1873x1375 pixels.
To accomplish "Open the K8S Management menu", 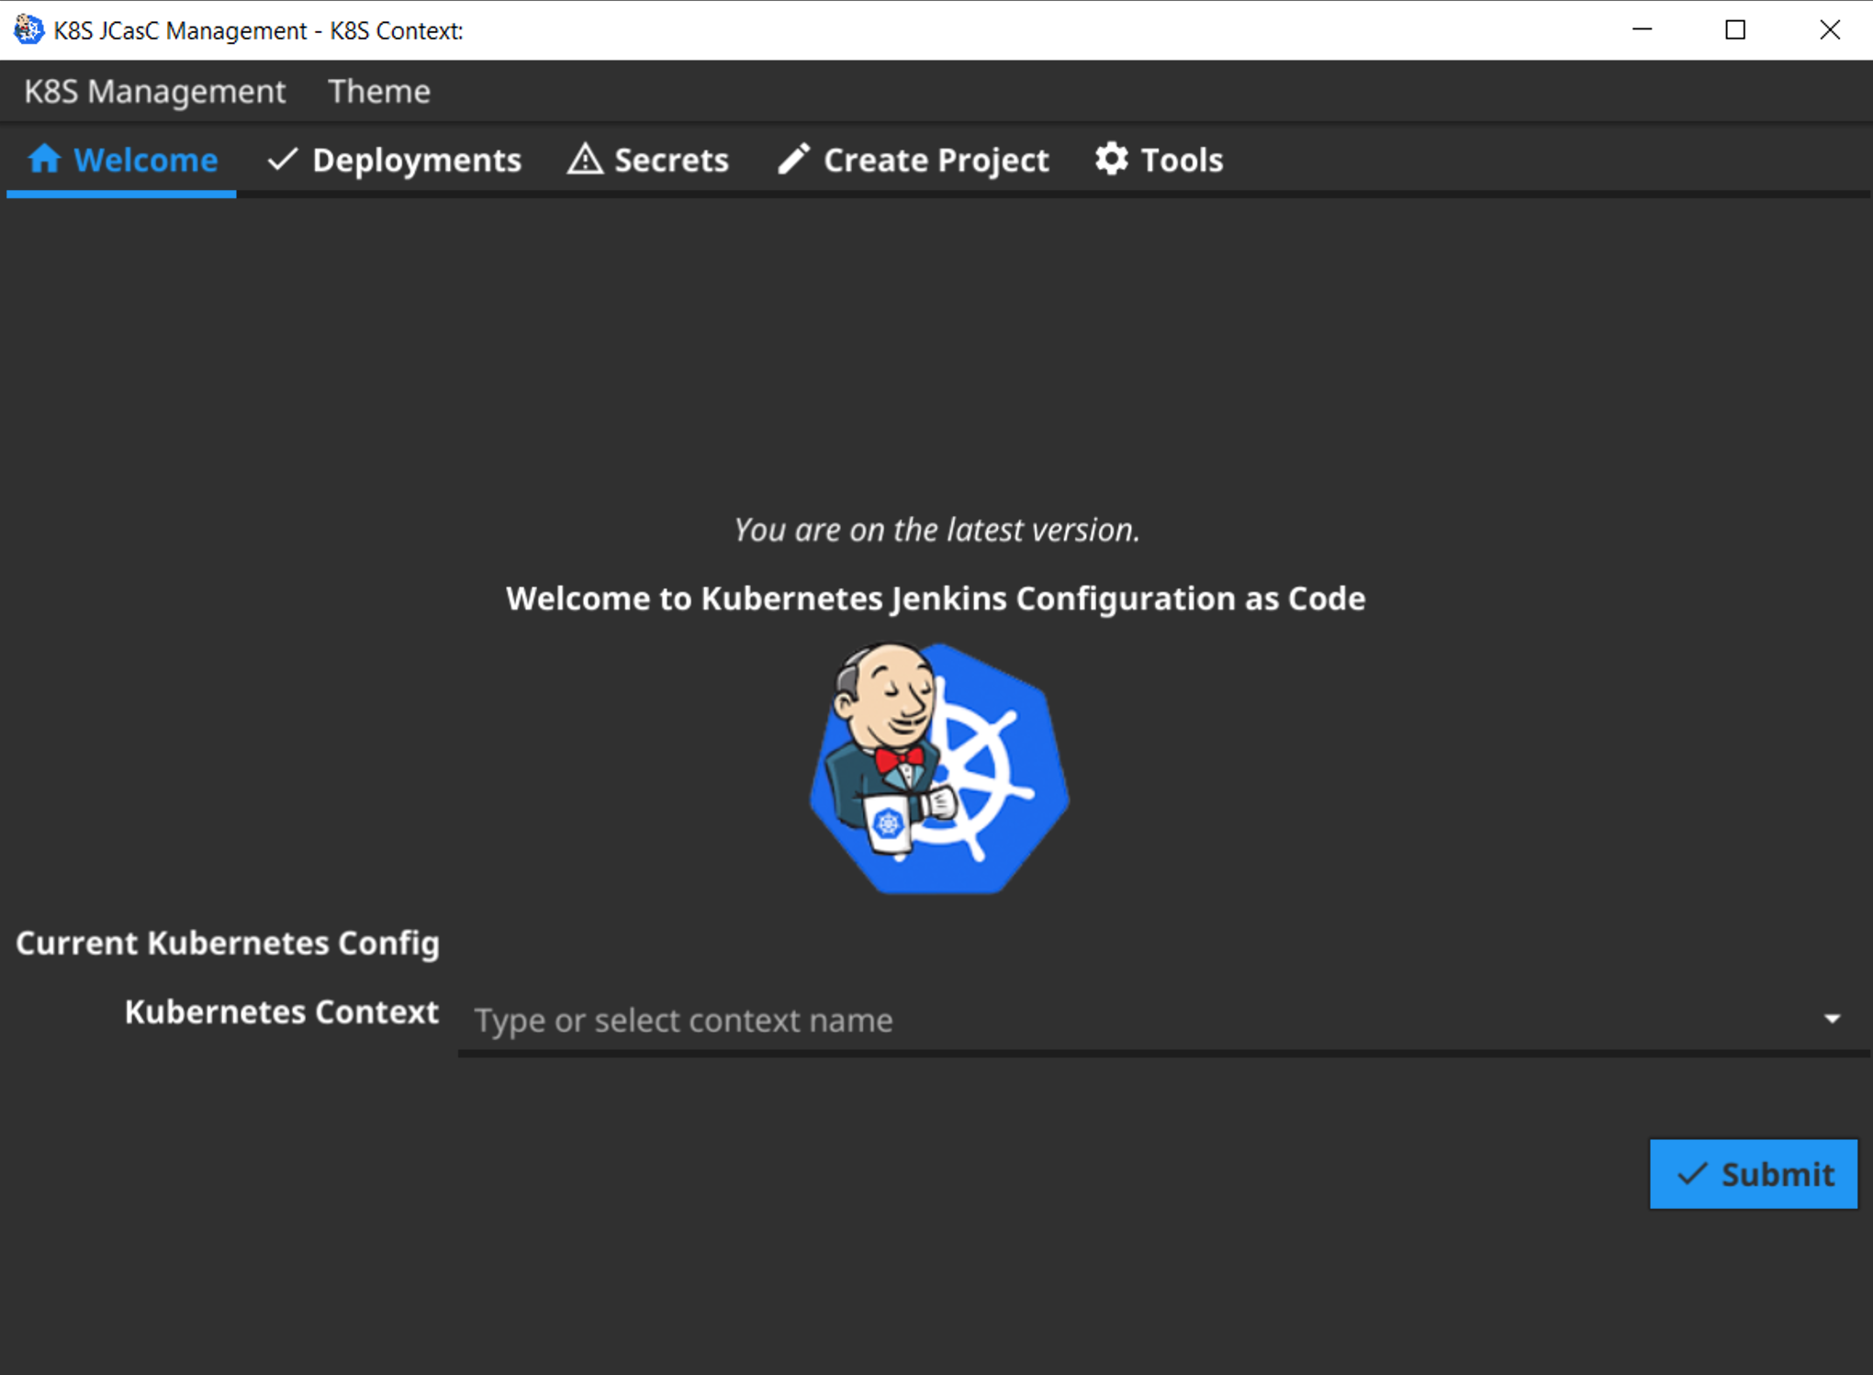I will (154, 91).
